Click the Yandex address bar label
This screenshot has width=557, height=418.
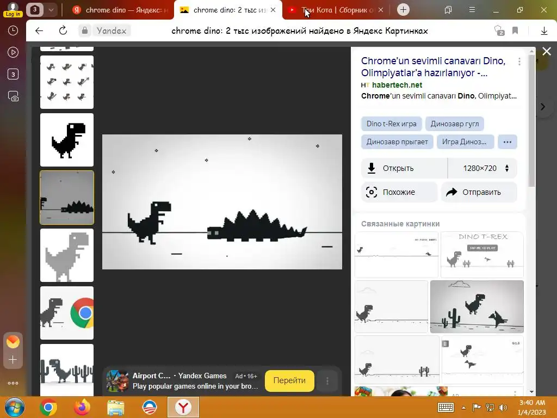point(112,31)
